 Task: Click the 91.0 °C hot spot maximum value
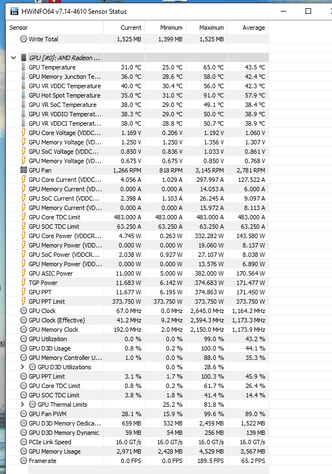click(214, 95)
